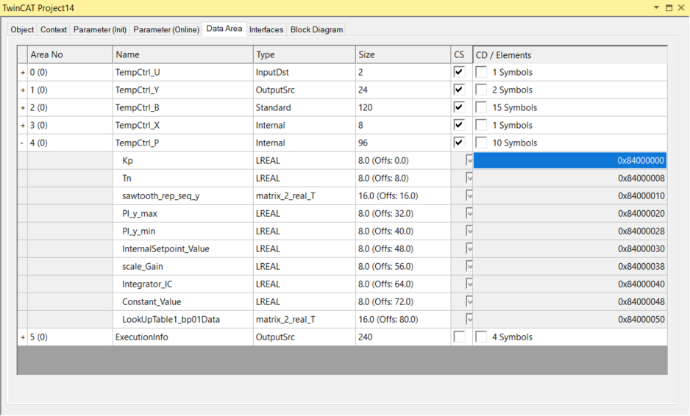Select the Constant_Value parameter name
This screenshot has width=690, height=416.
point(152,302)
